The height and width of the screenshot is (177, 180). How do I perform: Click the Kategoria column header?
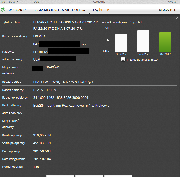[x=99, y=2]
